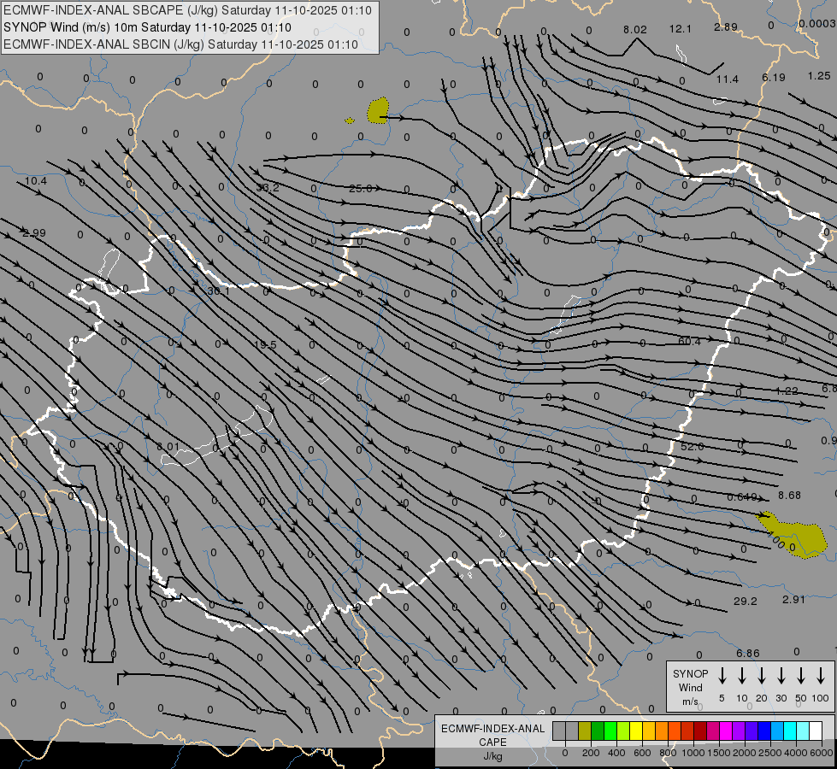
Task: Select the 20 m/s wind arrow symbol
Action: click(762, 676)
